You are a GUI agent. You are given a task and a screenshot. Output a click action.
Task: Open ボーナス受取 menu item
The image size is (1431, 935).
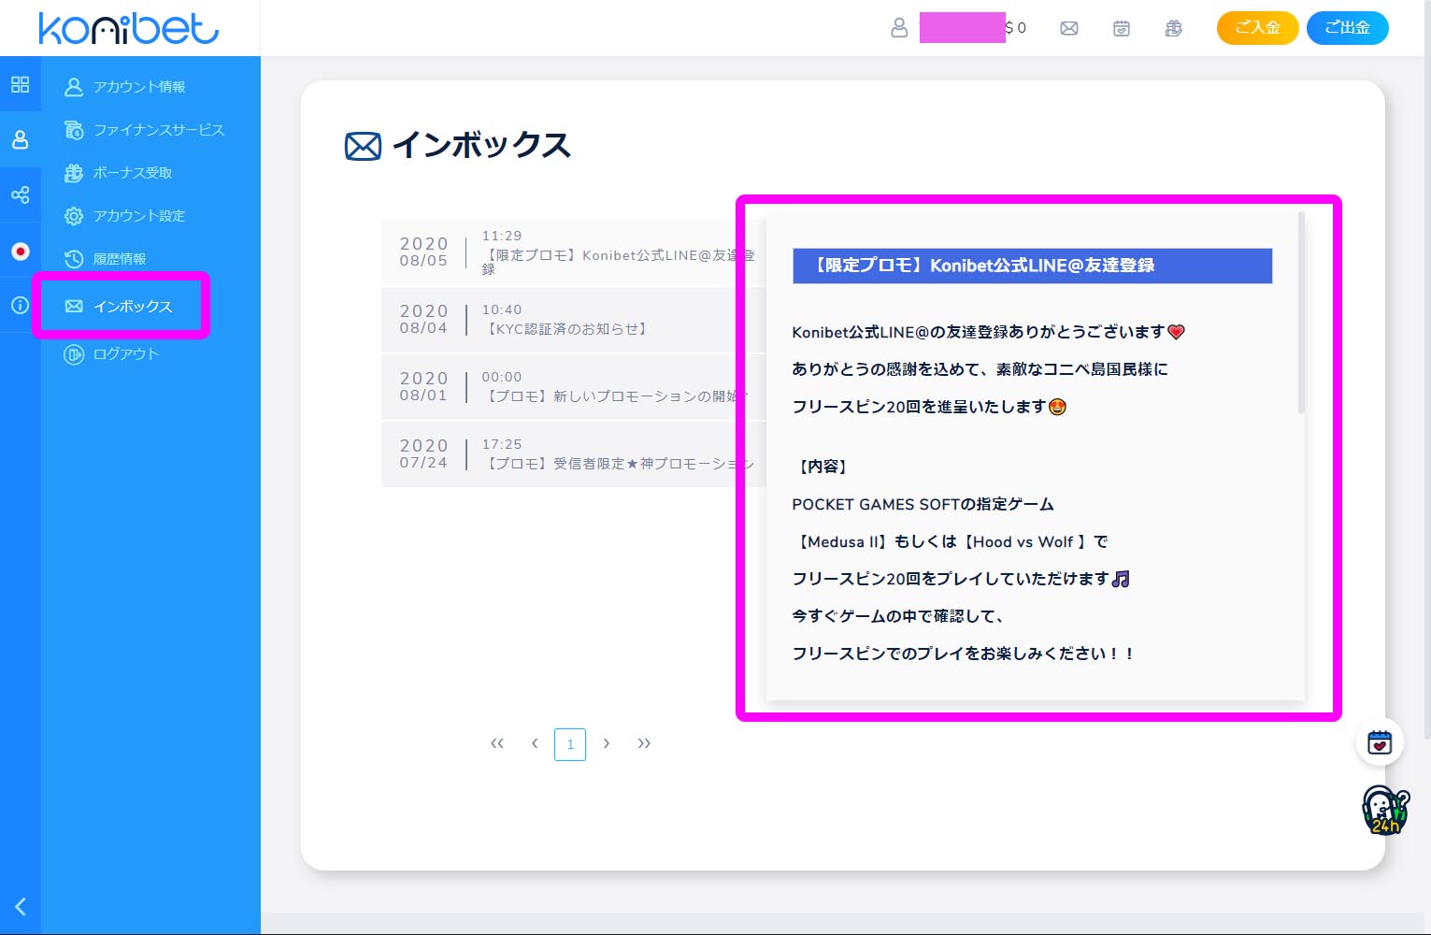point(118,173)
